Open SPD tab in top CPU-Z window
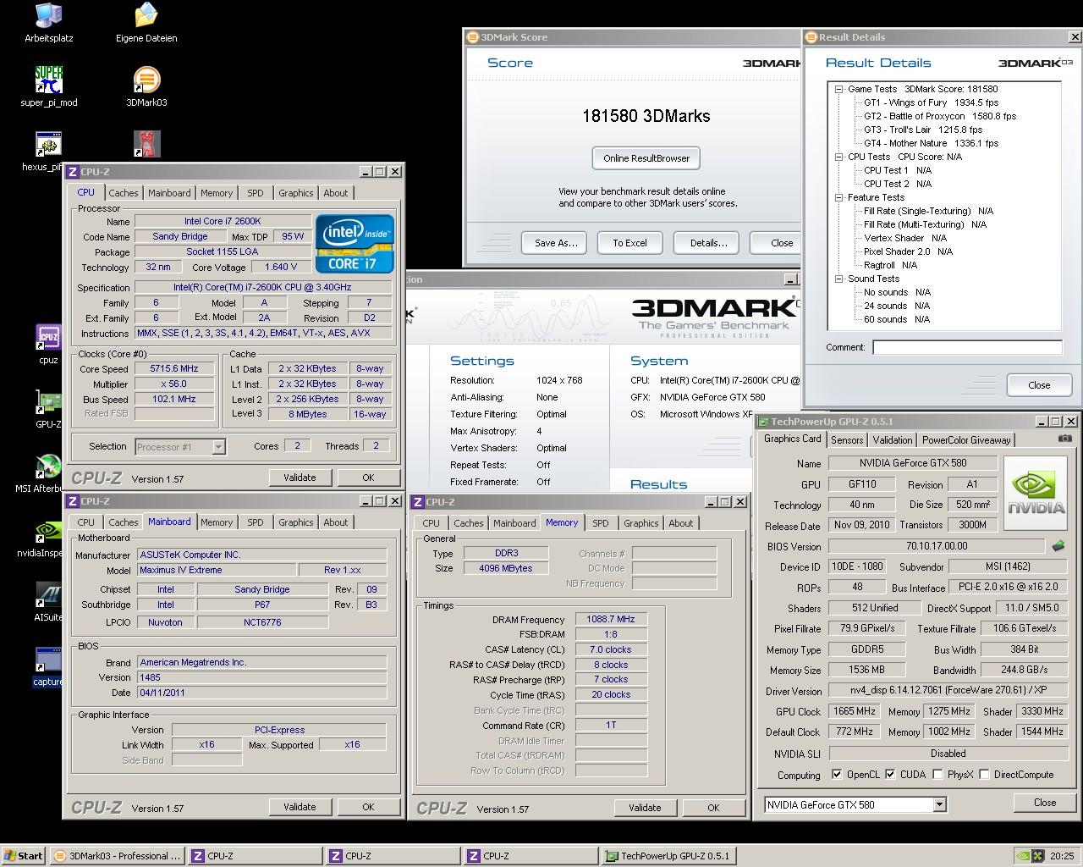 [x=256, y=193]
